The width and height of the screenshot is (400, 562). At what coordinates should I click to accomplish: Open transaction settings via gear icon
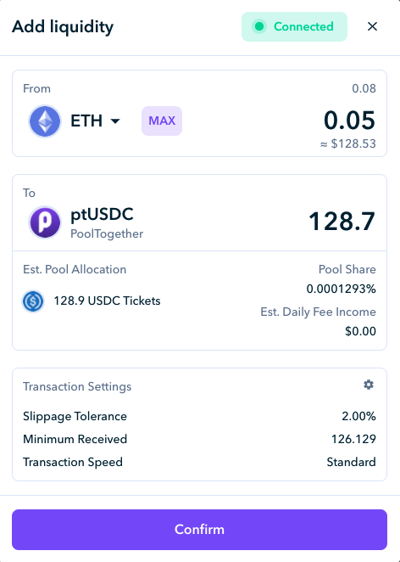(x=369, y=385)
